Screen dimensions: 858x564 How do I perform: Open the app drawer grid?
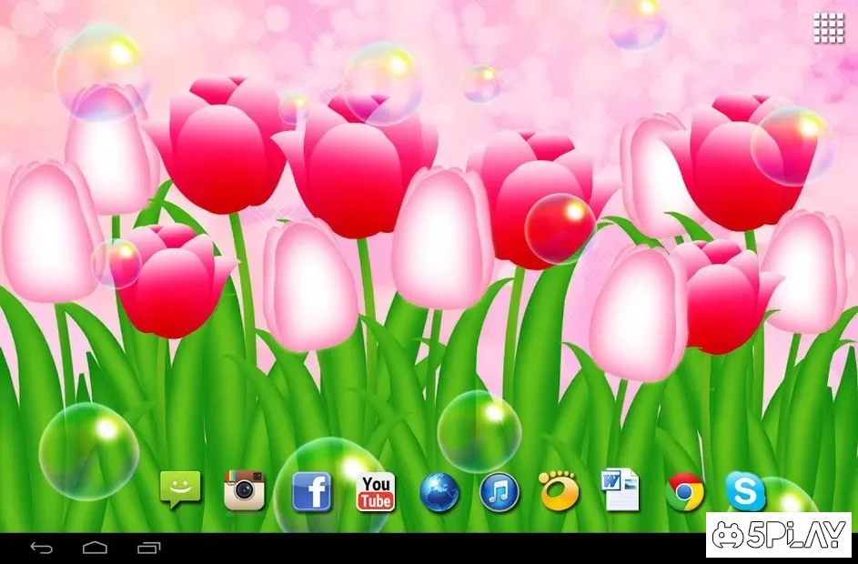coord(828,28)
